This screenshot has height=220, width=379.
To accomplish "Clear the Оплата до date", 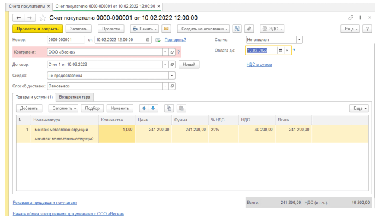I will pyautogui.click(x=287, y=51).
